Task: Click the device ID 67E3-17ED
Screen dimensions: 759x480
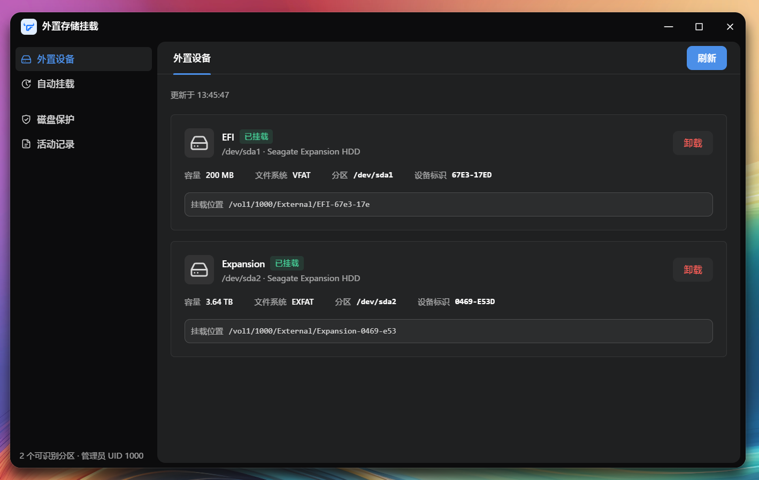Action: tap(472, 175)
